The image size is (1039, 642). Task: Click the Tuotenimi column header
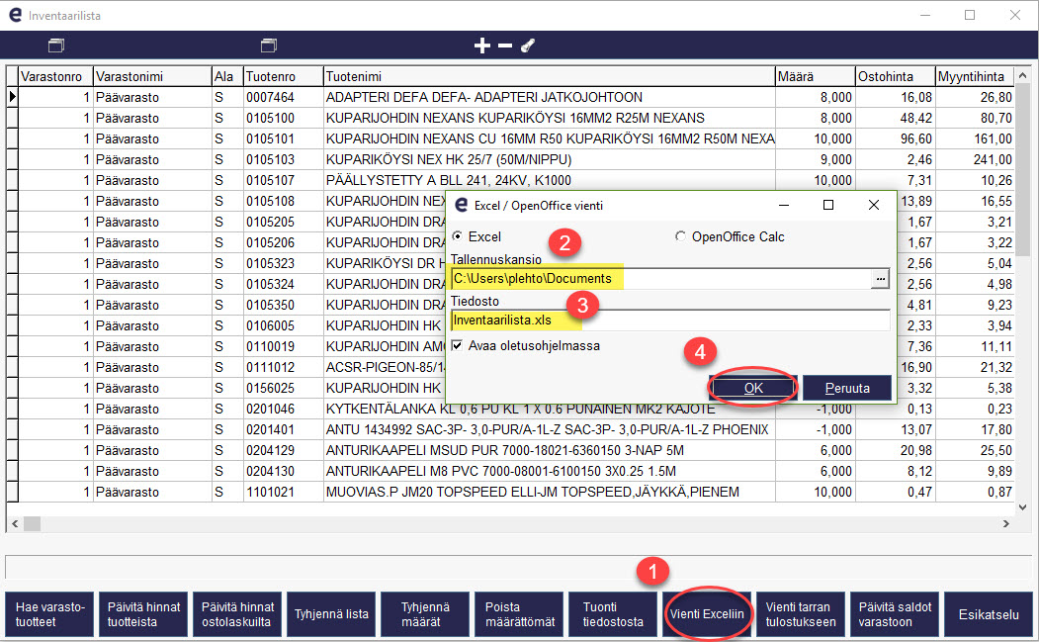coord(550,76)
